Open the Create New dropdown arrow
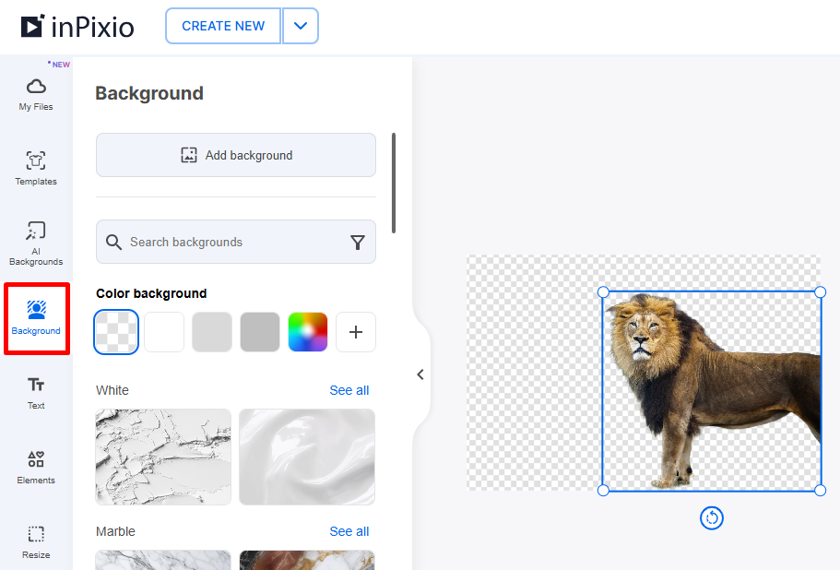Screen dimensions: 840x570 tap(301, 27)
